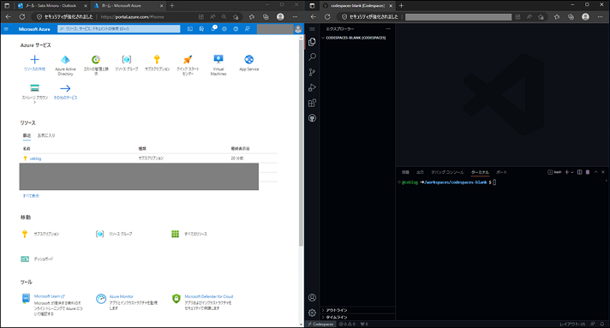
Task: Open Run and Debug view in activity bar
Action: pyautogui.click(x=312, y=87)
